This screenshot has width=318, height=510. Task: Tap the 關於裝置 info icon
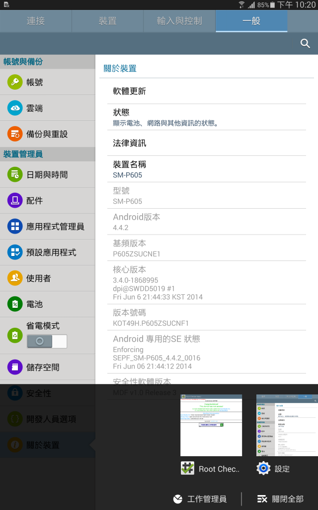[15, 445]
